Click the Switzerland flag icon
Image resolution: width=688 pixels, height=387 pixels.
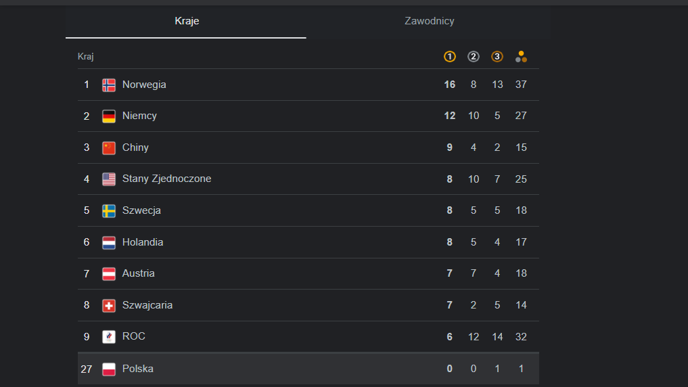tap(109, 305)
